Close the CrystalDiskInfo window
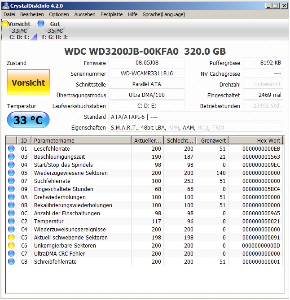This screenshot has width=290, height=300. click(284, 6)
